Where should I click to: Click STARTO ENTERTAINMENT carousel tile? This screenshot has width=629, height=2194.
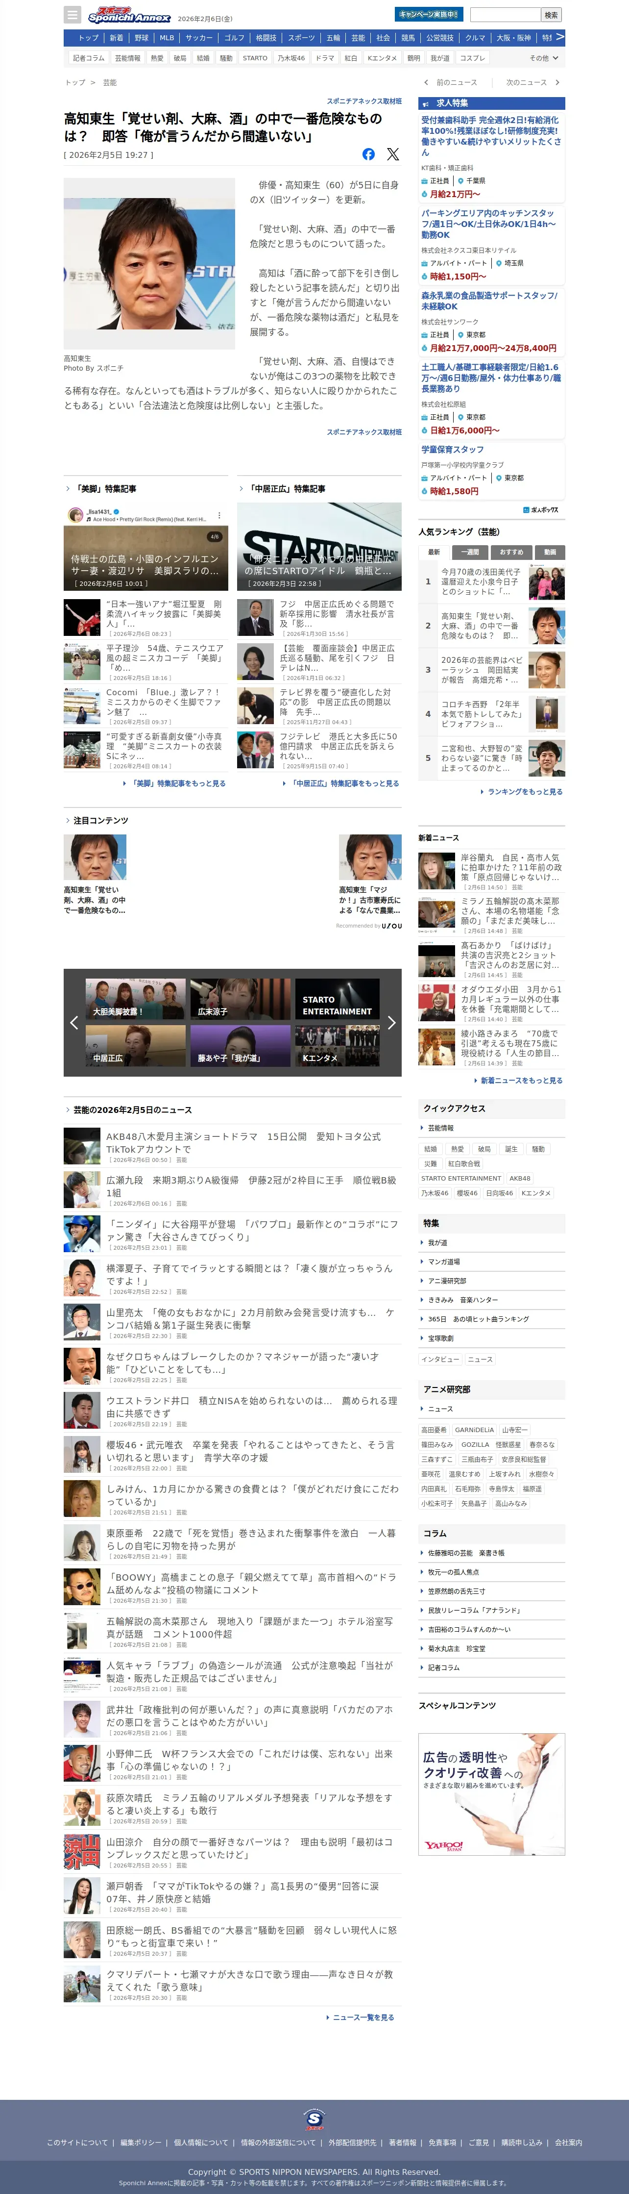(337, 999)
